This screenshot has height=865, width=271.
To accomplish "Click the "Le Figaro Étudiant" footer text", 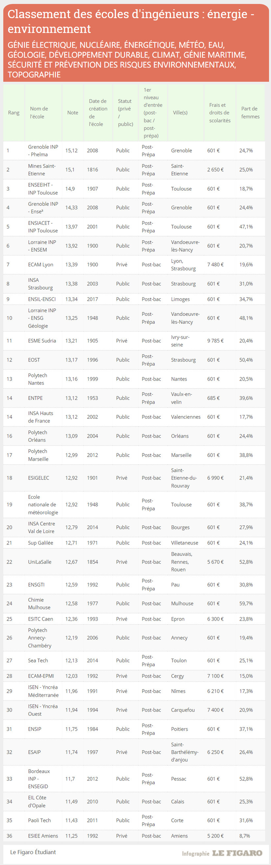I will (x=33, y=852).
